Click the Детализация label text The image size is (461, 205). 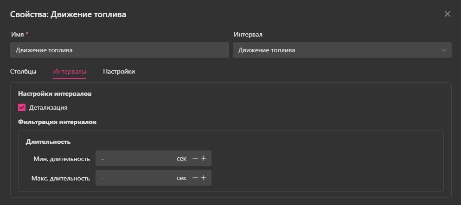[48, 107]
